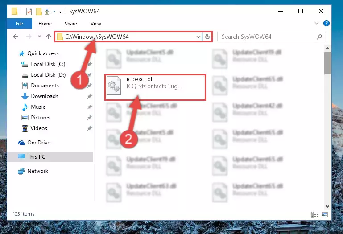
Task: Go forward with the Forward arrow
Action: coord(29,37)
